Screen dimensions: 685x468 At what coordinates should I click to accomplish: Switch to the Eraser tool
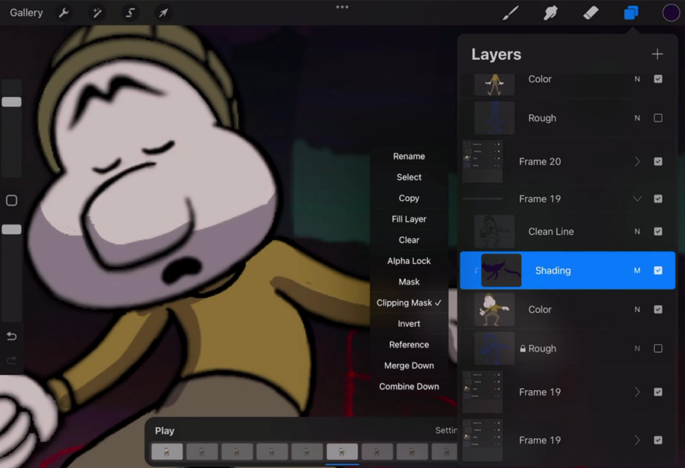point(590,12)
